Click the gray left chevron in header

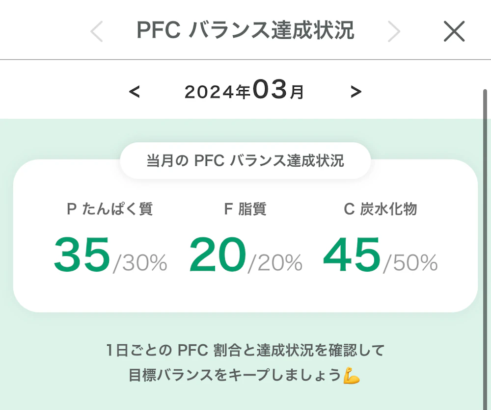point(97,32)
